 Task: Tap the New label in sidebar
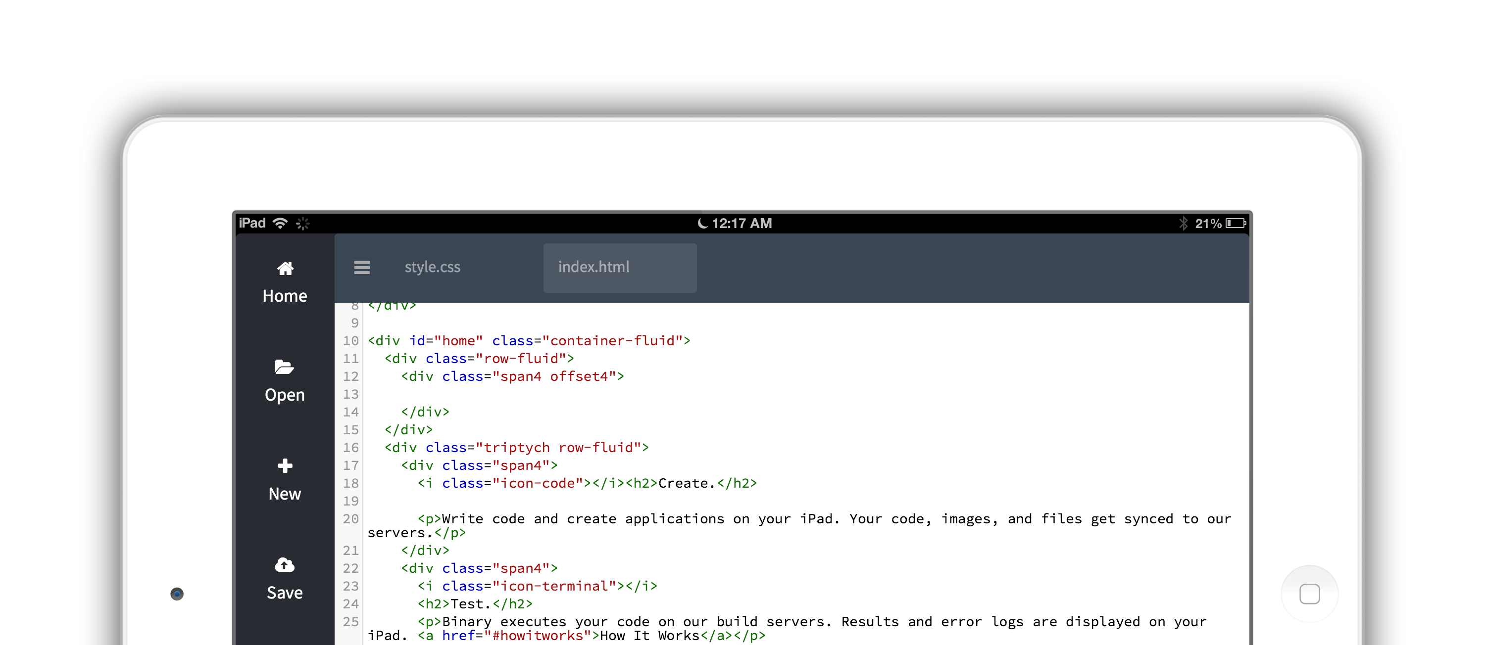point(285,494)
